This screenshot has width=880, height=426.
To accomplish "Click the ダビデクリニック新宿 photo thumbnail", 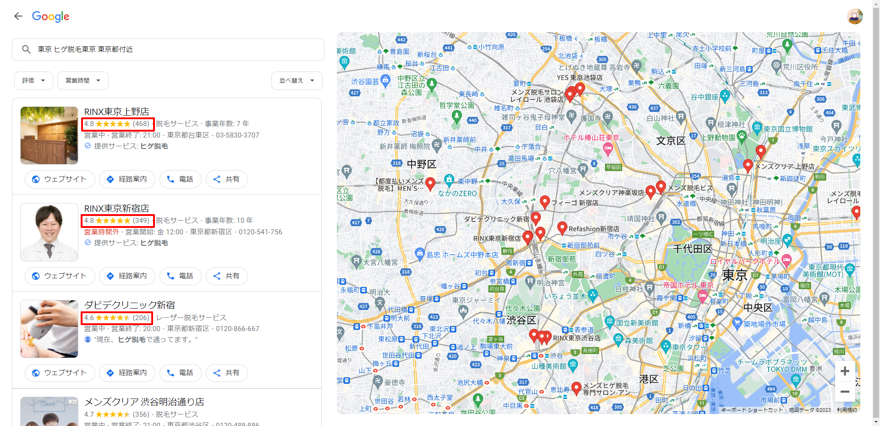I will (49, 329).
